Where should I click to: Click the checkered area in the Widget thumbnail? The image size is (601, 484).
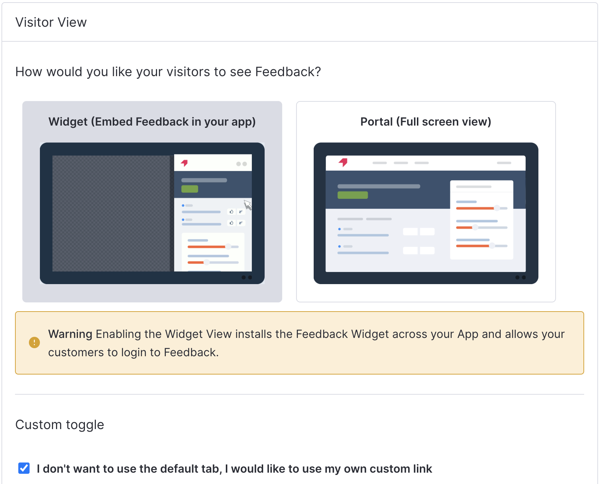(x=111, y=213)
